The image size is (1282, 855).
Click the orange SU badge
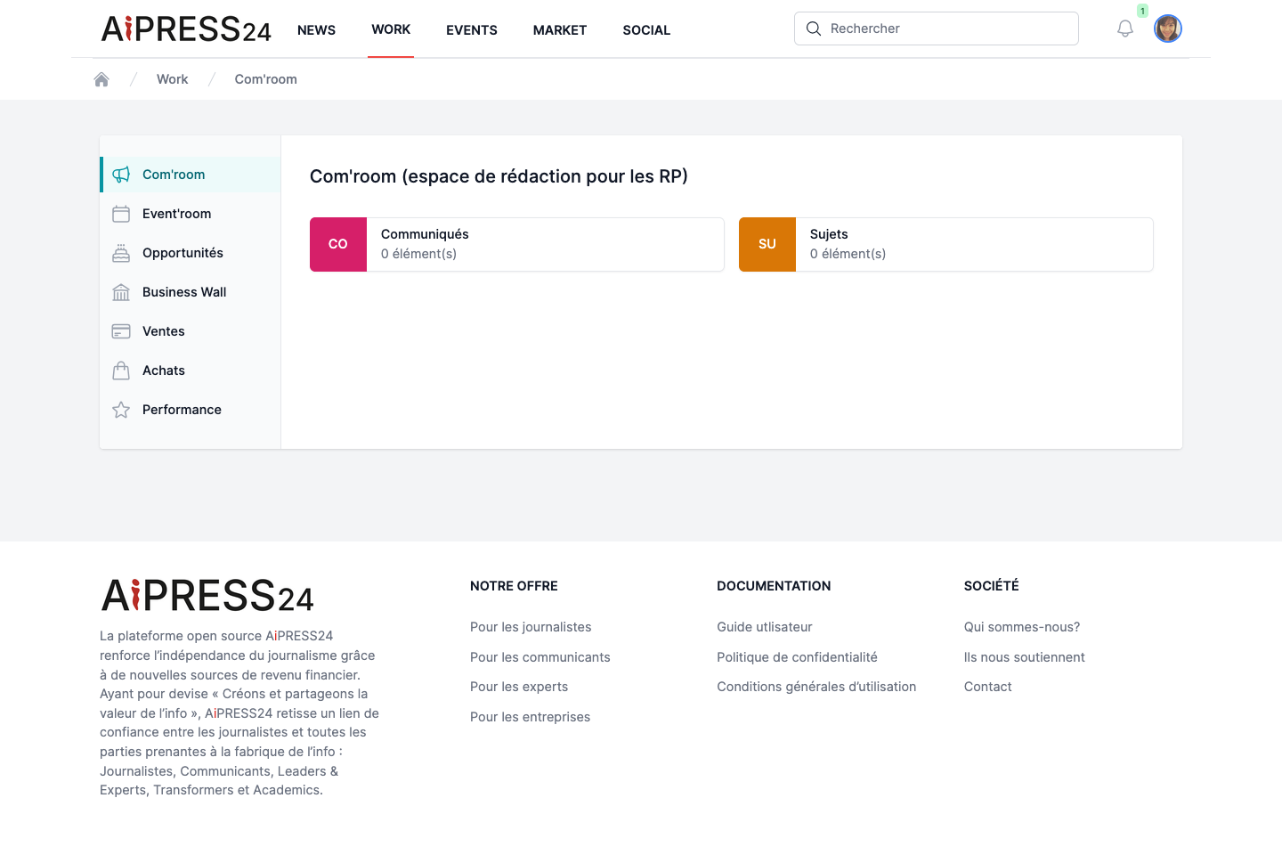pos(767,244)
